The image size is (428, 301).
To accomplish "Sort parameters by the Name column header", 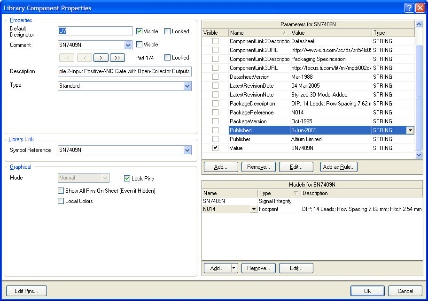I will [258, 33].
